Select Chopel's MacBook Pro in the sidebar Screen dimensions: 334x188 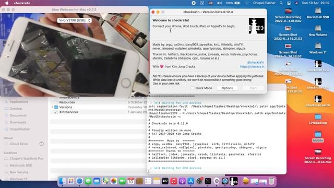[26, 159]
